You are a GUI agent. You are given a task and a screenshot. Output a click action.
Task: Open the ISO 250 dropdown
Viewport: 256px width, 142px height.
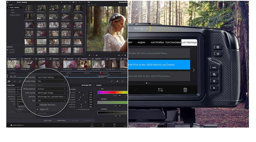point(52,101)
